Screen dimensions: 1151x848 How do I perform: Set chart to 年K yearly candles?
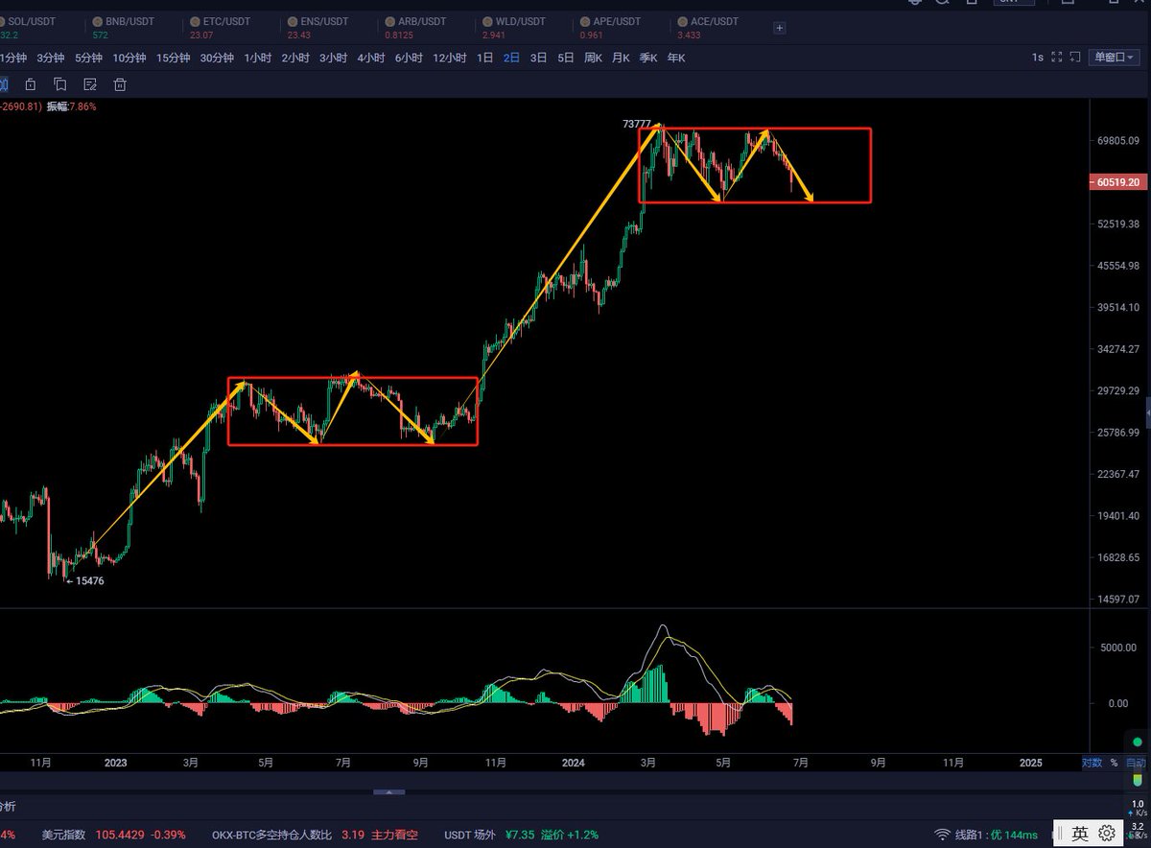[x=676, y=58]
